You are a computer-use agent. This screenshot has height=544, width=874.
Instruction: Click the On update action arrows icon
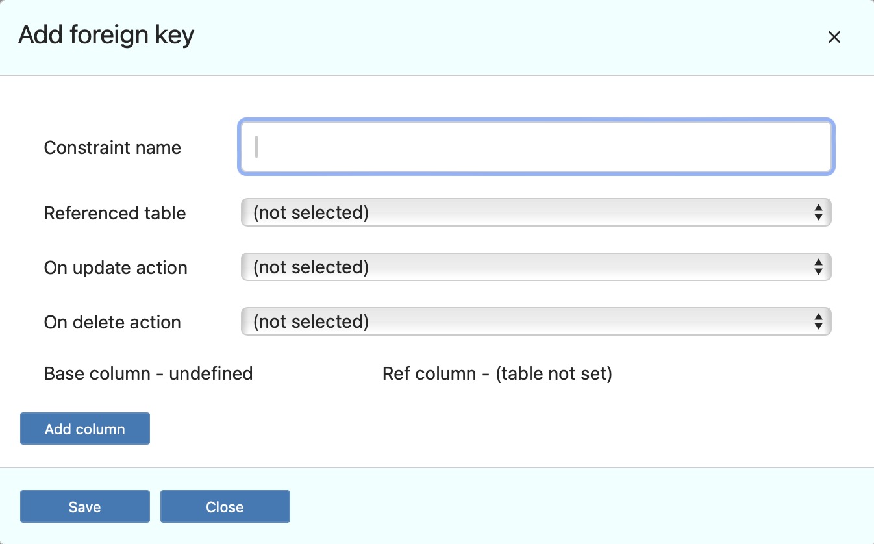(818, 267)
